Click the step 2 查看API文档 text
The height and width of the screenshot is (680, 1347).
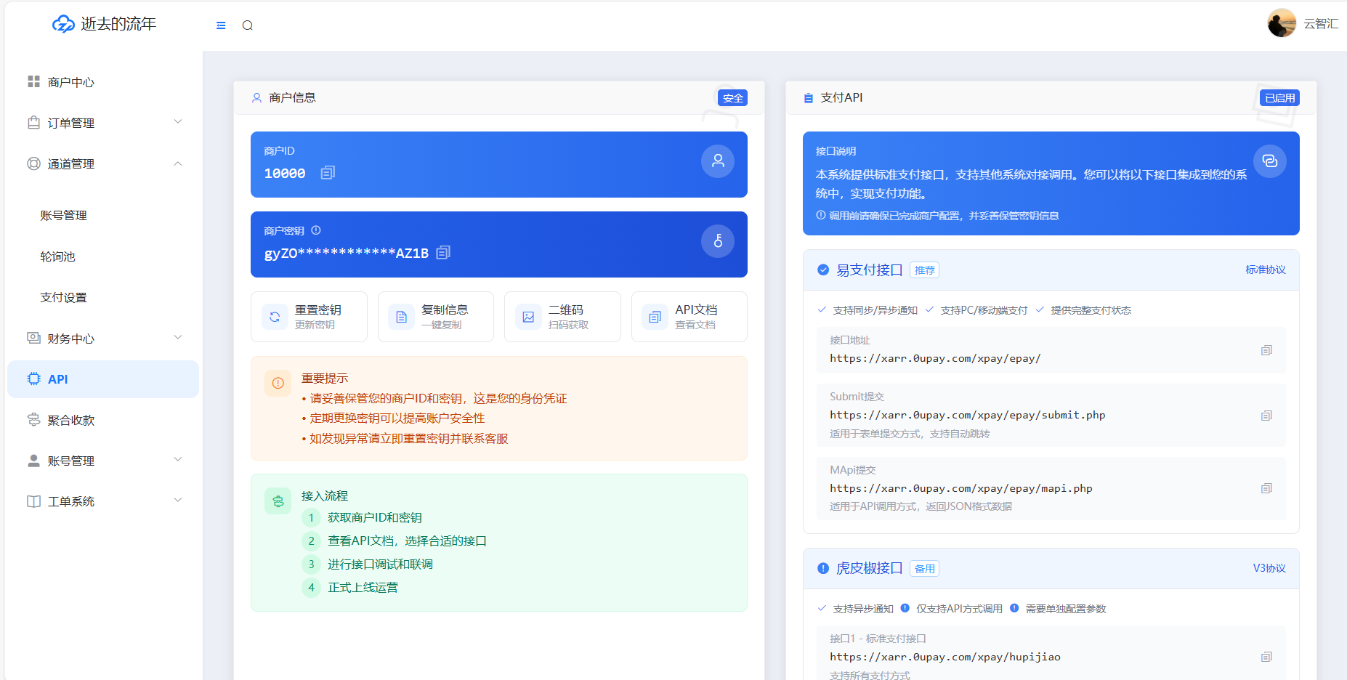click(x=407, y=541)
